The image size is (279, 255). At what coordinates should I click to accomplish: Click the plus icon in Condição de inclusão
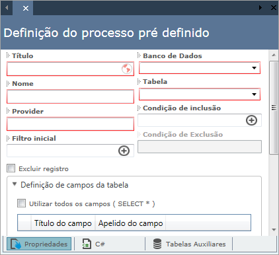pyautogui.click(x=251, y=120)
